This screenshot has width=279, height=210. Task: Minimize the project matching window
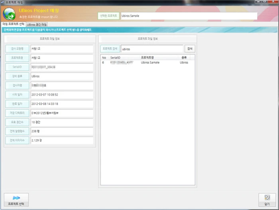tap(258, 2)
